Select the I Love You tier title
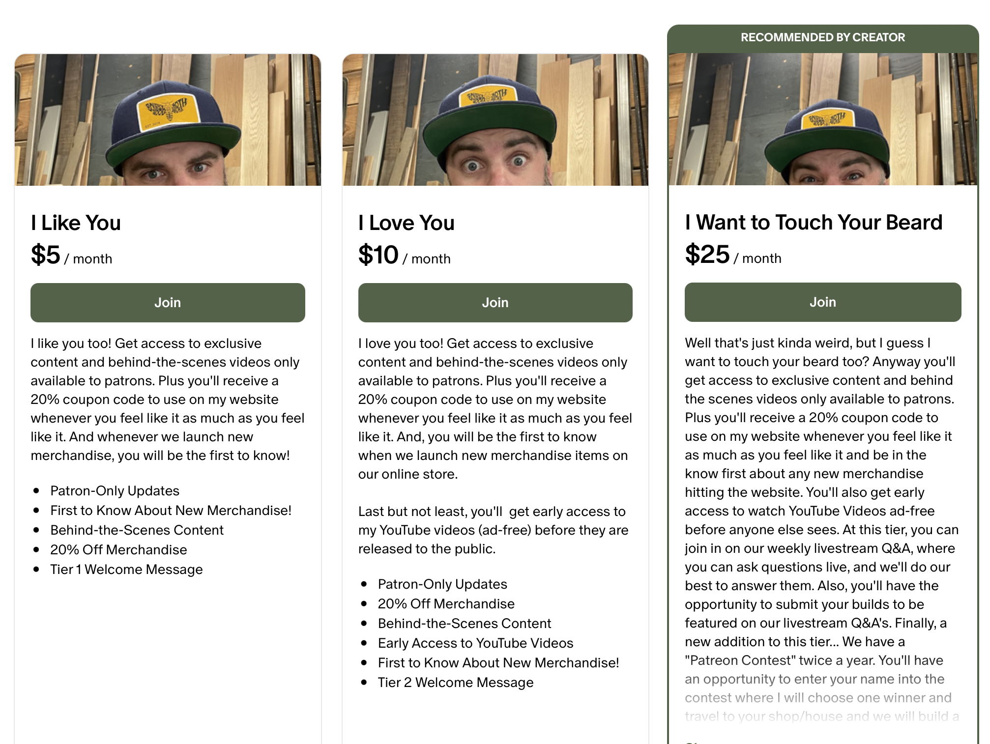This screenshot has height=744, width=990. 406,223
